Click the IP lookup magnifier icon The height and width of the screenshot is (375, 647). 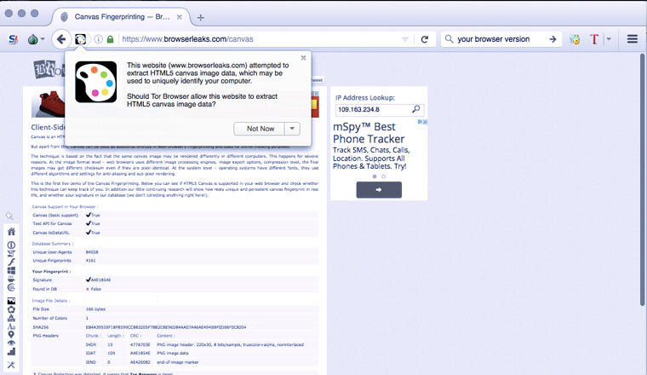click(x=415, y=109)
